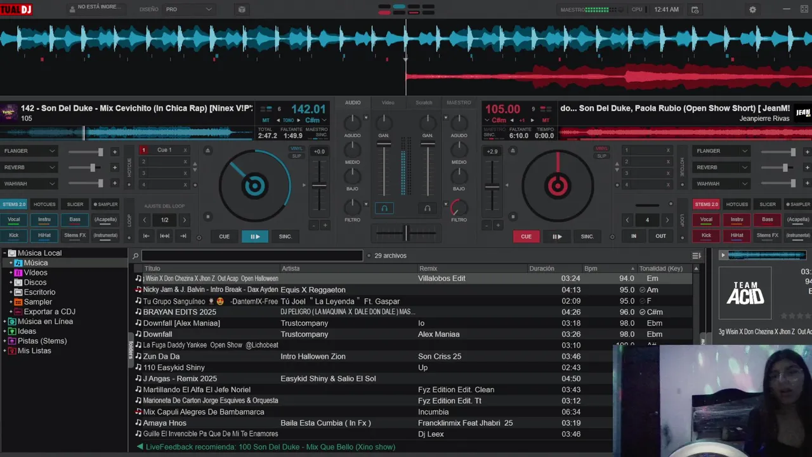Switch mixer to the Video tab
Viewport: 812px width, 457px height.
point(388,102)
